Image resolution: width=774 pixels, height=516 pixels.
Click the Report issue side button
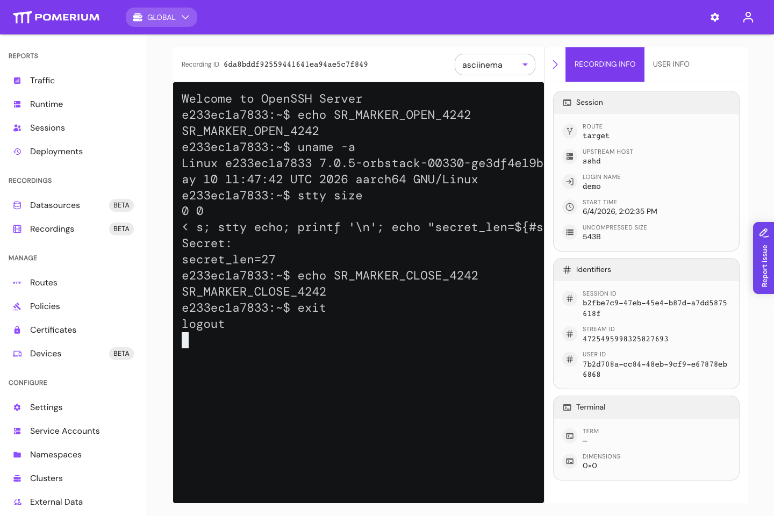(x=764, y=258)
